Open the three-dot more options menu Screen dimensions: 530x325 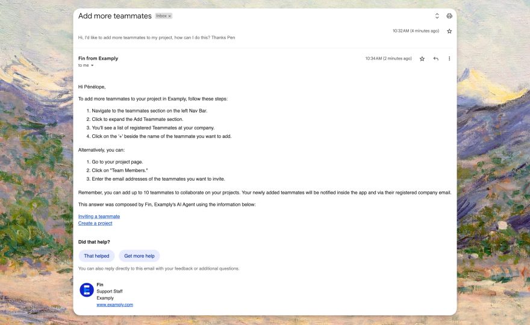[449, 58]
